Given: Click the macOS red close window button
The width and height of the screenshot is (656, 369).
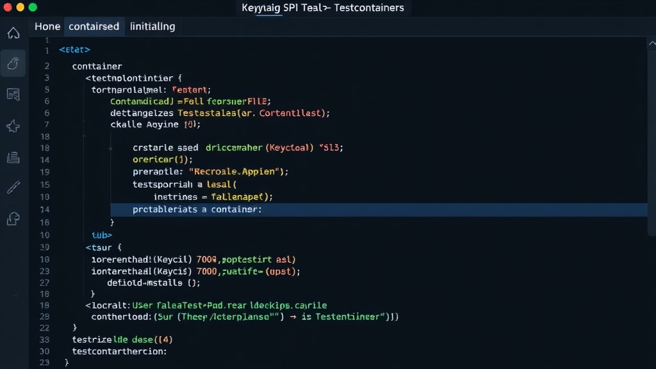Looking at the screenshot, I should (x=8, y=7).
